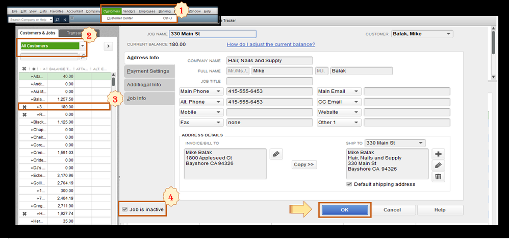
Task: Add a new Ship To address with plus icon
Action: click(438, 154)
